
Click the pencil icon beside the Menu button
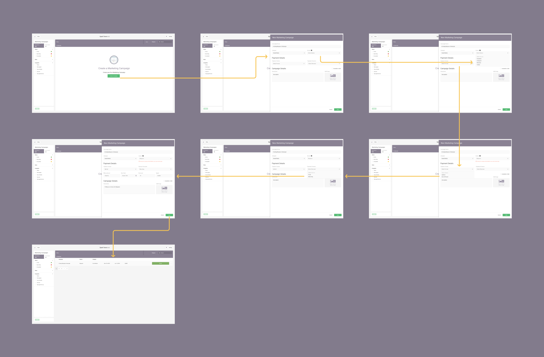point(35,36)
